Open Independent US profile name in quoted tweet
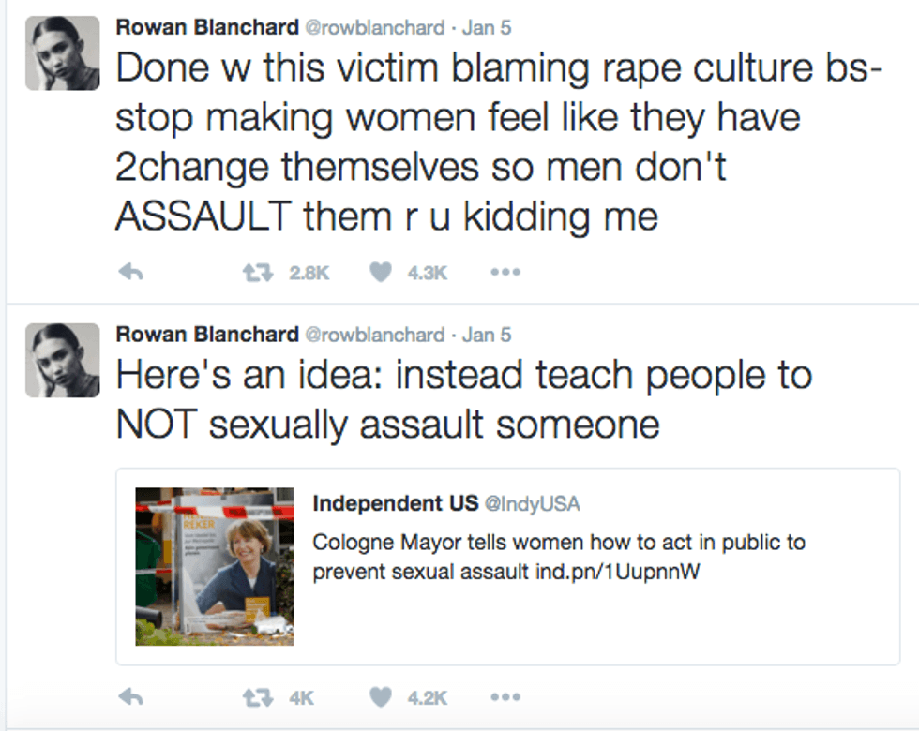919x731 pixels. [x=395, y=503]
